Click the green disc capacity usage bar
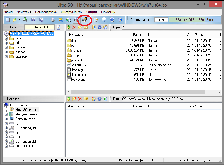The image size is (224, 165). click(195, 20)
